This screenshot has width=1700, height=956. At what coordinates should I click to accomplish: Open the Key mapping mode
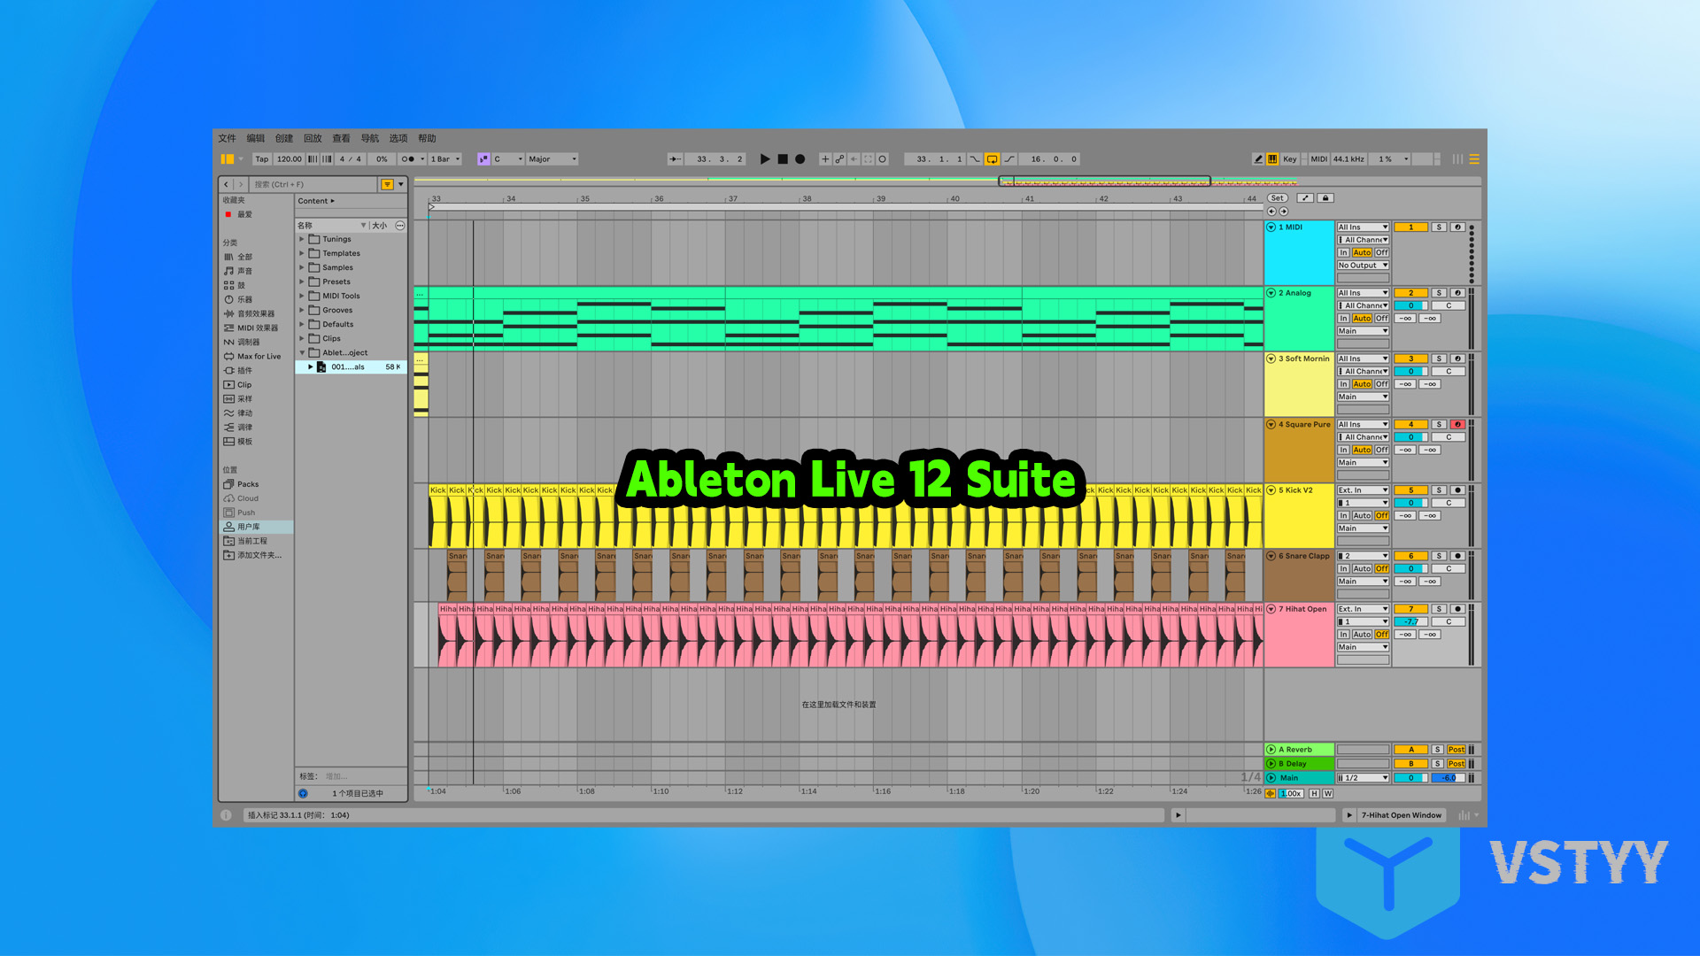point(1289,159)
